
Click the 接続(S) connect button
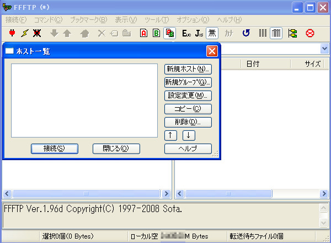(55, 149)
